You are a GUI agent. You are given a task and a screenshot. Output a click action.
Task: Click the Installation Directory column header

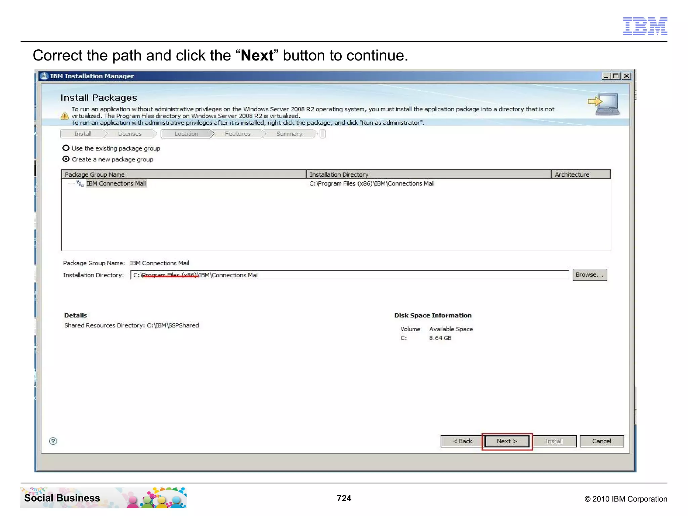[429, 174]
